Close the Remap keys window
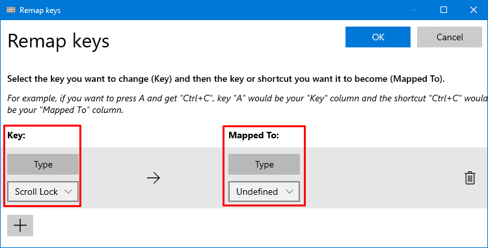The height and width of the screenshot is (248, 488). [474, 10]
